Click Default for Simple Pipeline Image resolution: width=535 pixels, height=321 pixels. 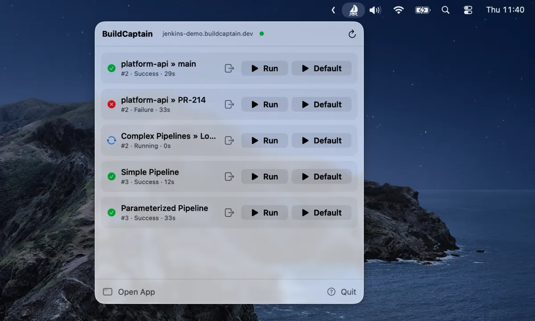321,177
